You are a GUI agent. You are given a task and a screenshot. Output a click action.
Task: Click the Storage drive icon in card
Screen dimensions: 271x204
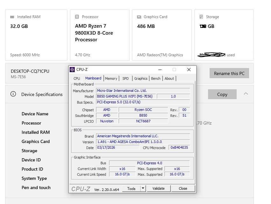(201, 17)
